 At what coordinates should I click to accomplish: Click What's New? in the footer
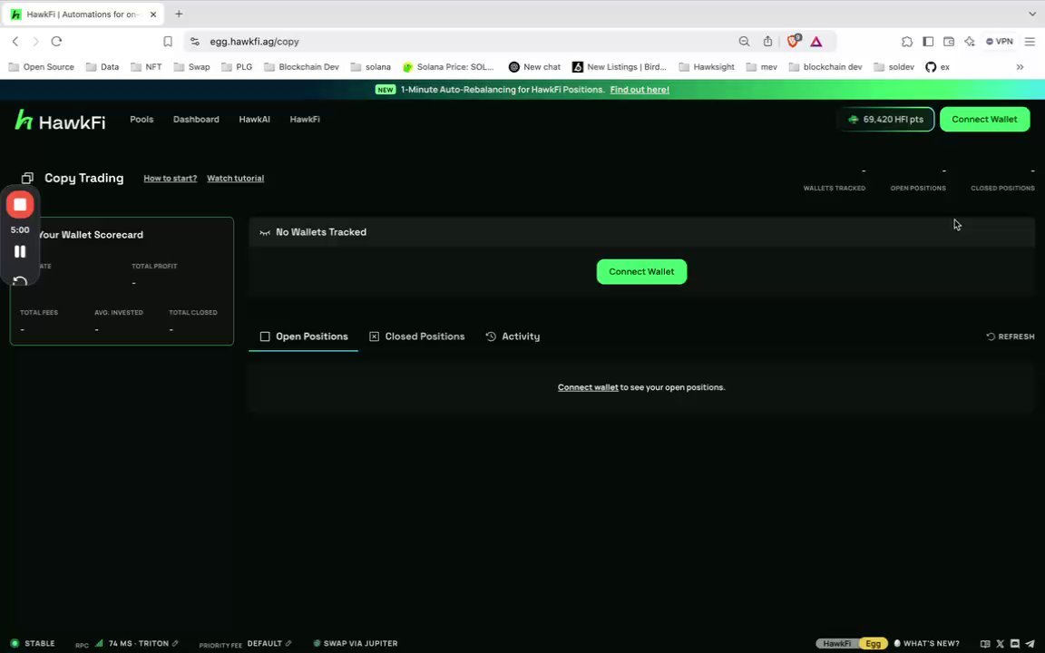[926, 644]
